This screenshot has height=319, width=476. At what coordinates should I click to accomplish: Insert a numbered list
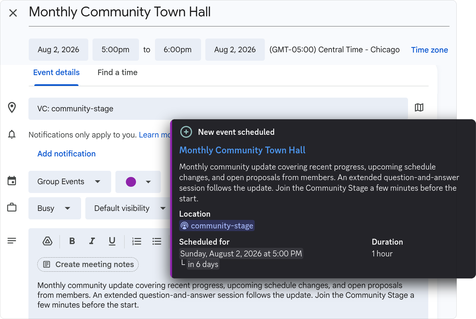[x=137, y=241]
